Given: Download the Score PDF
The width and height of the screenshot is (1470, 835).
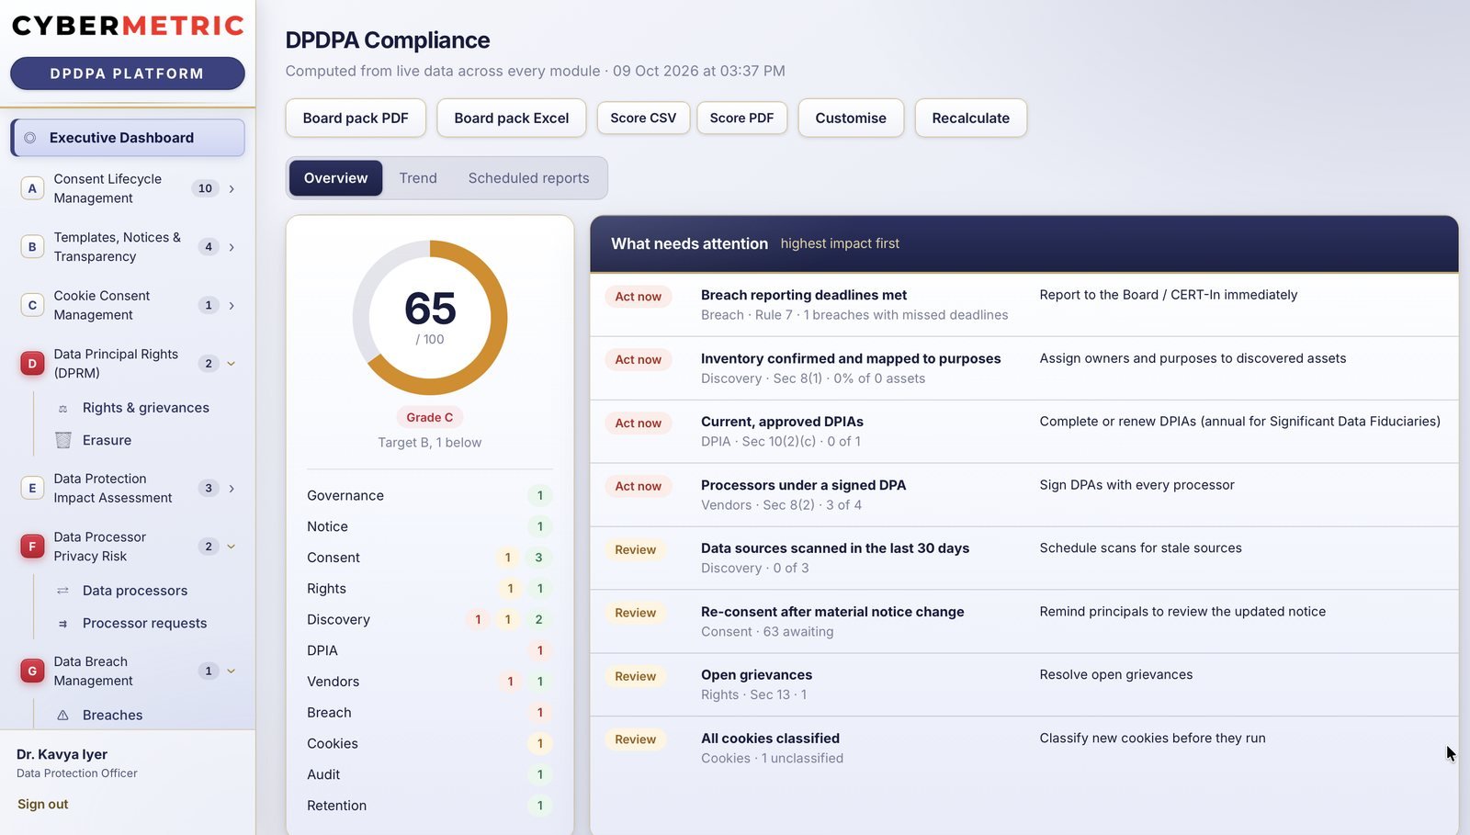Looking at the screenshot, I should click(741, 118).
